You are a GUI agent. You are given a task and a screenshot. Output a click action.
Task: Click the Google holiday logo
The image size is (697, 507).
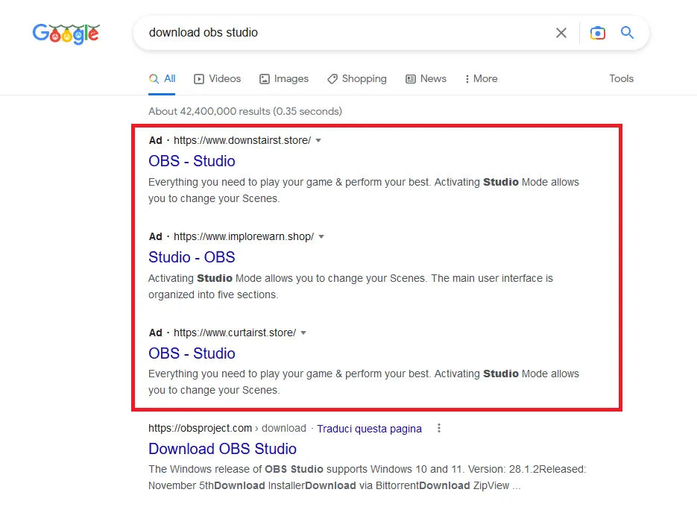66,34
